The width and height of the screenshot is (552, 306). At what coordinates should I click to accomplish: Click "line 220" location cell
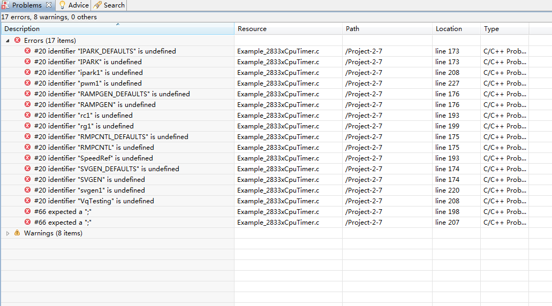tap(447, 190)
